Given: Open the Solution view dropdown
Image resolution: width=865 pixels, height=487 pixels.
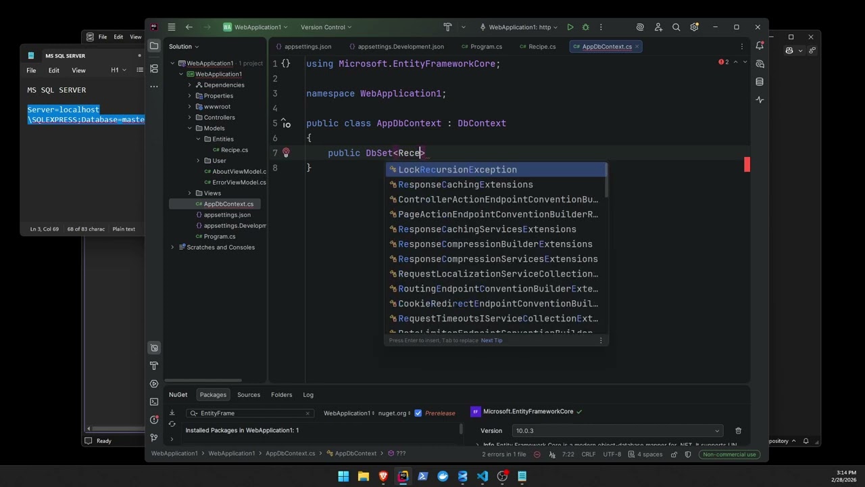Looking at the screenshot, I should pos(184,47).
